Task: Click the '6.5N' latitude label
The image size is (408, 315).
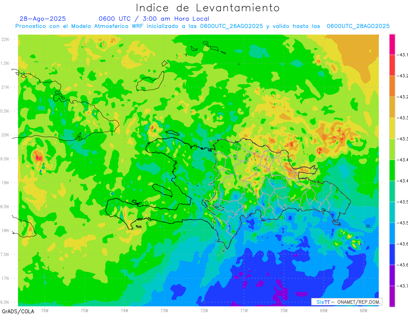Action: click(5, 302)
